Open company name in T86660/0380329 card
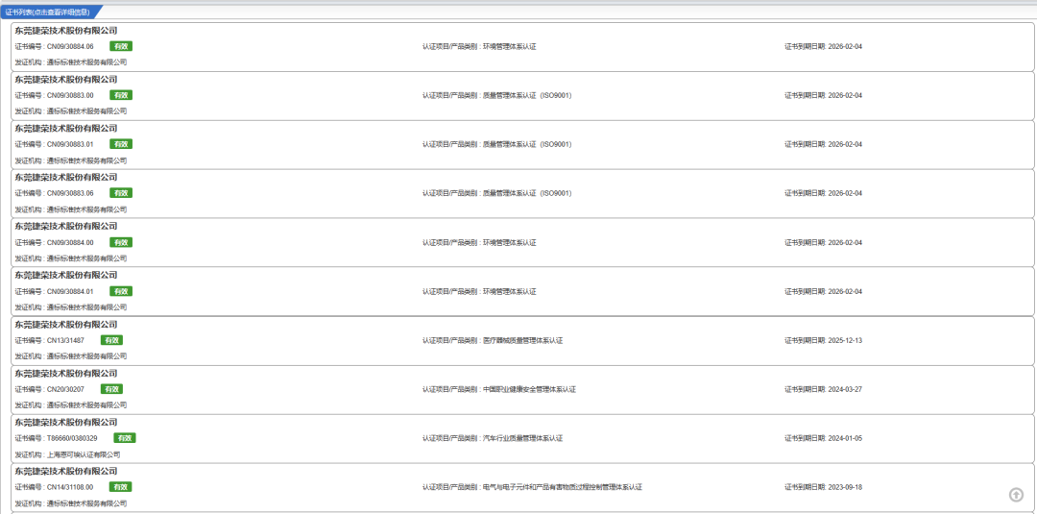Screen dimensions: 1037x514 click(x=66, y=423)
